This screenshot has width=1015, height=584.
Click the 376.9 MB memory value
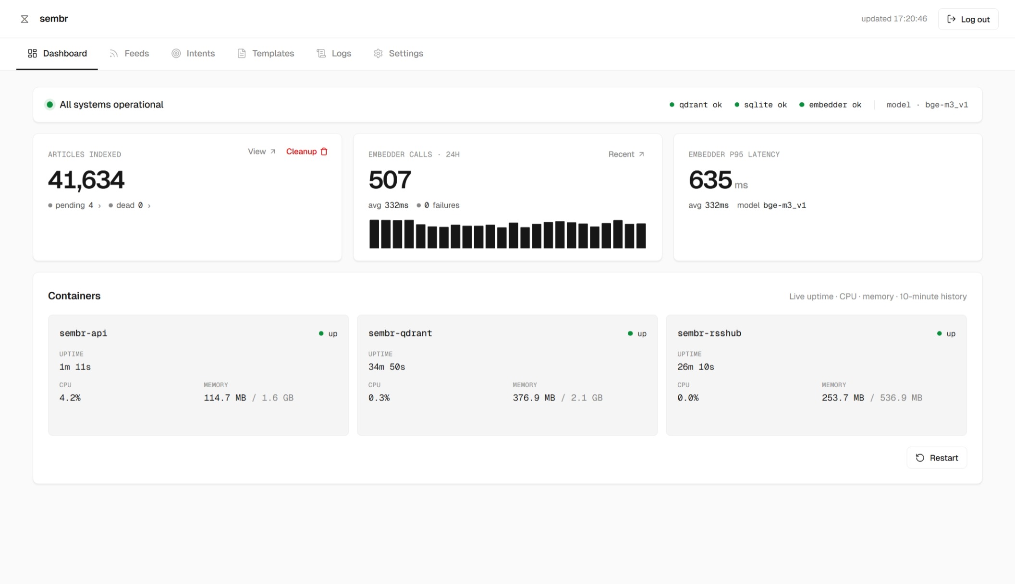point(534,398)
